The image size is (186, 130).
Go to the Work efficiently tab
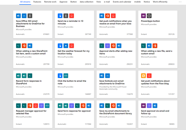pyautogui.click(x=160, y=2)
